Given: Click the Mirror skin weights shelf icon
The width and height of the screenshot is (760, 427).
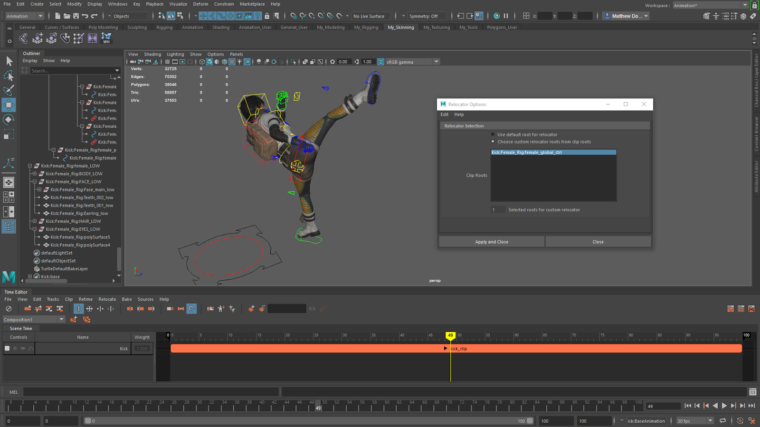Looking at the screenshot, I should click(93, 38).
